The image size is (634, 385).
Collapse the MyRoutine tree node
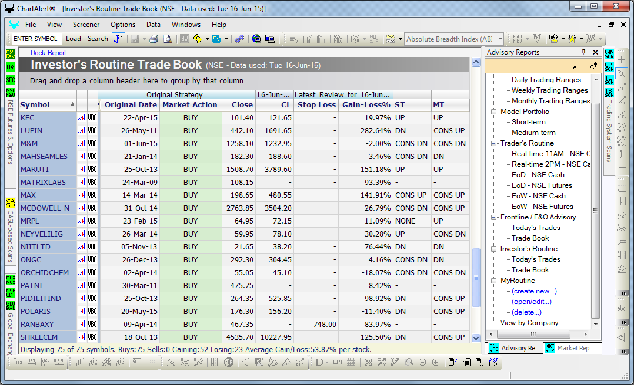(x=493, y=281)
